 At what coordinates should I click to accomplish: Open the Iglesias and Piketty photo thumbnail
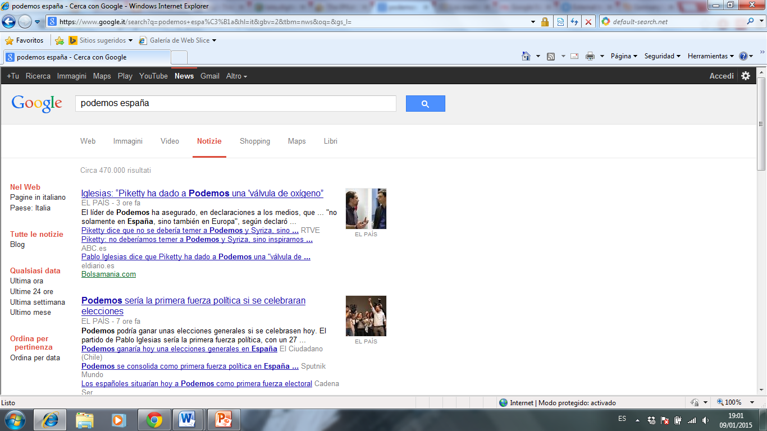click(x=366, y=209)
